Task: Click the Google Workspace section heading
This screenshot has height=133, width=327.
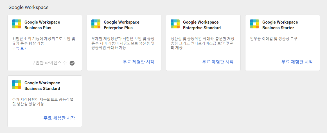Action: [x=28, y=8]
